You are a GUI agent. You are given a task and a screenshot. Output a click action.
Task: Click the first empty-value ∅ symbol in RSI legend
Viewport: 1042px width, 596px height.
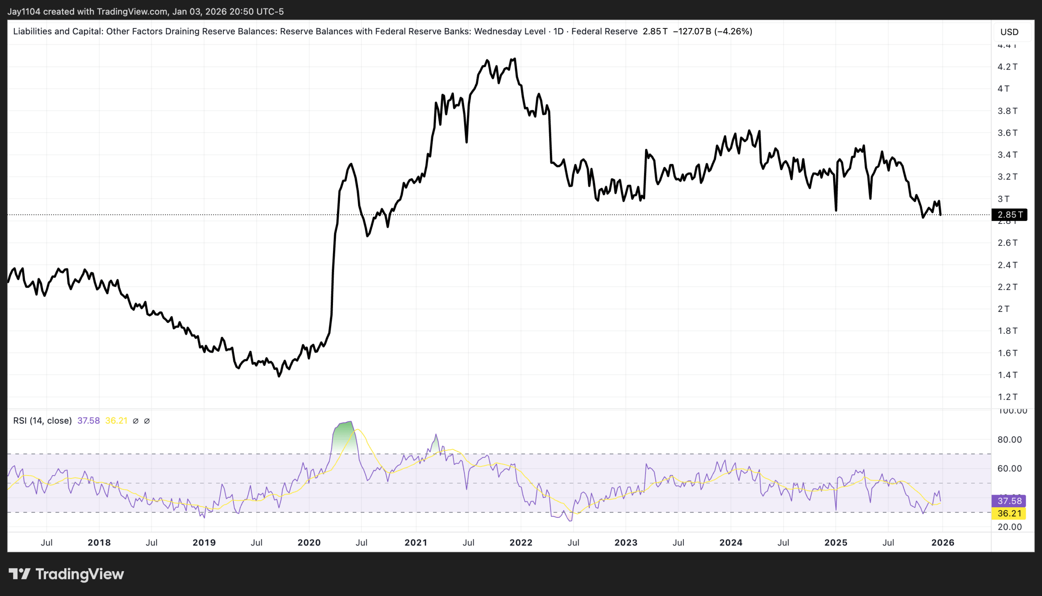coord(136,421)
